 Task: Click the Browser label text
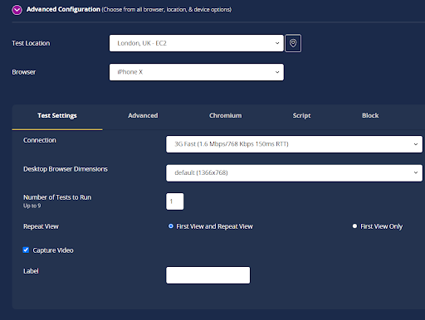point(24,72)
